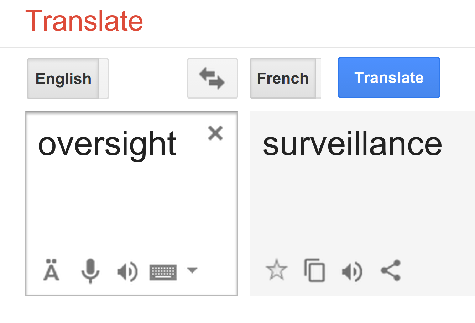Listen to the source word 'oversight'

[x=127, y=271]
